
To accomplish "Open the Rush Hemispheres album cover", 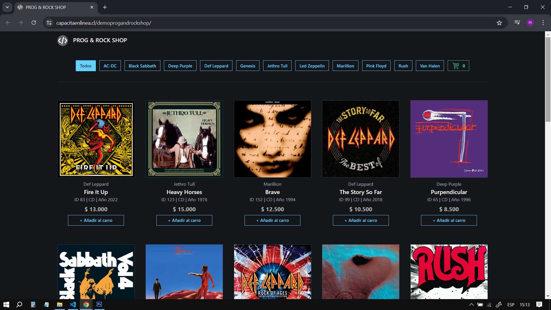I will (184, 272).
